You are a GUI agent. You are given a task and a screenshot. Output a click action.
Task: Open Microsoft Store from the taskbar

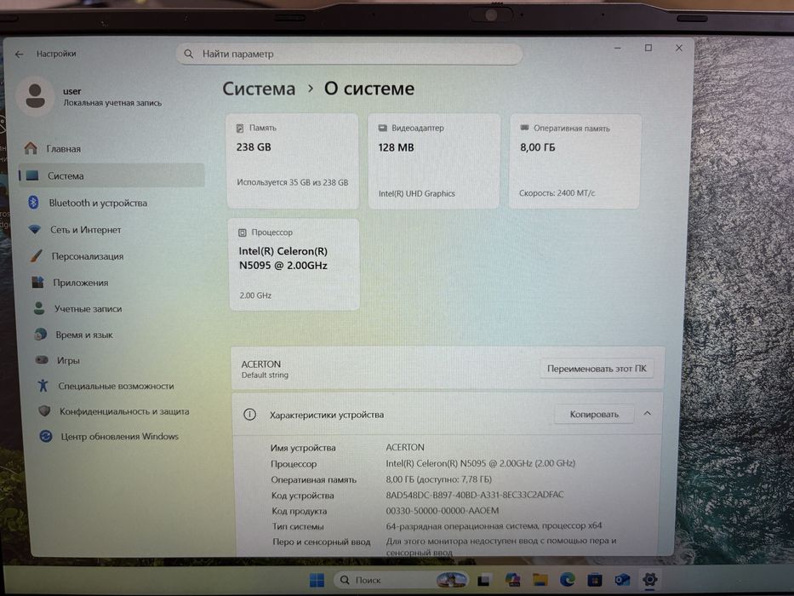point(595,579)
